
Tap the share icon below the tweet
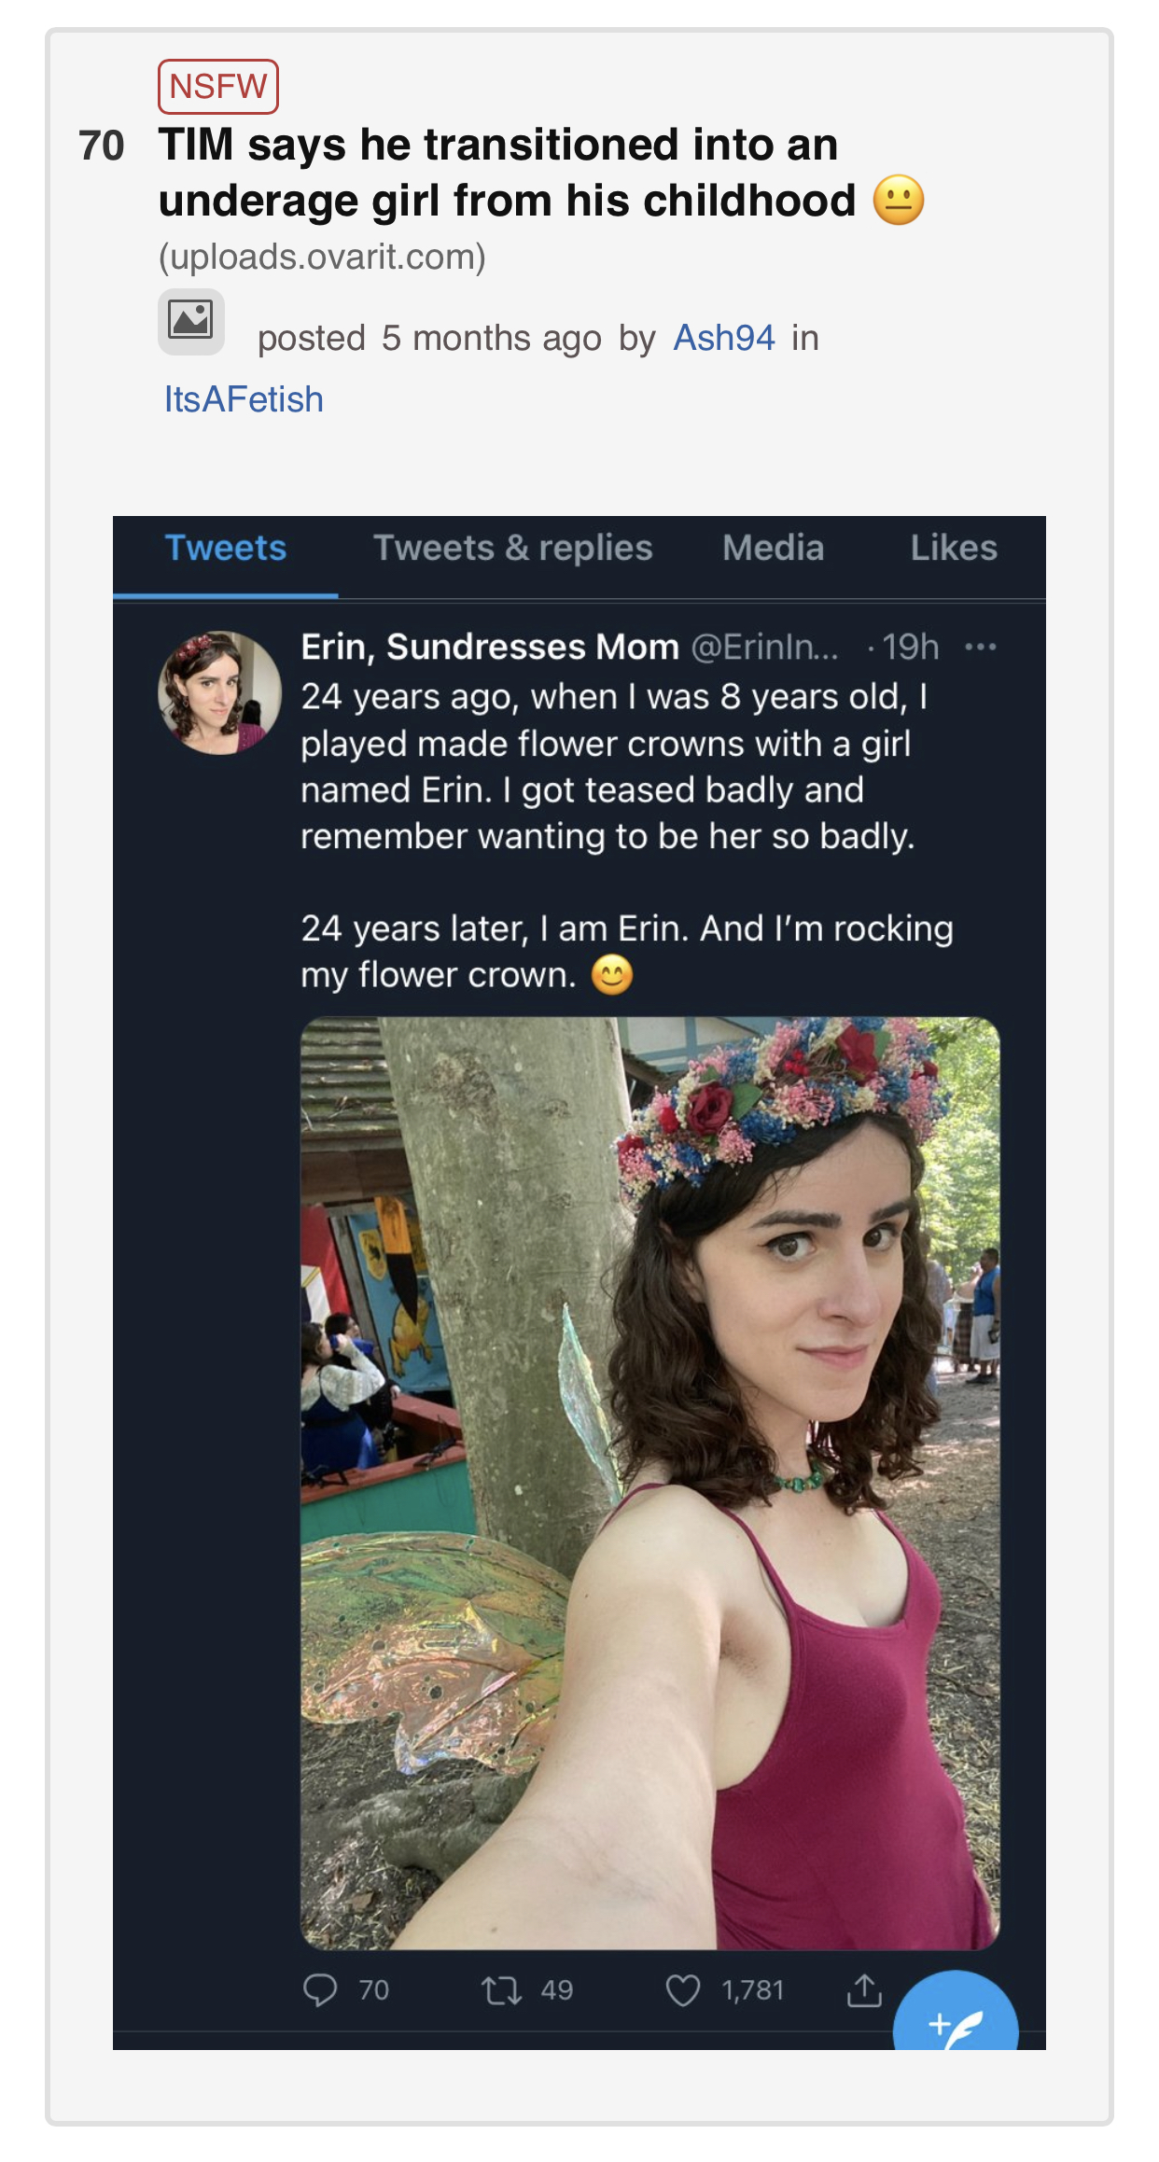(x=864, y=1990)
